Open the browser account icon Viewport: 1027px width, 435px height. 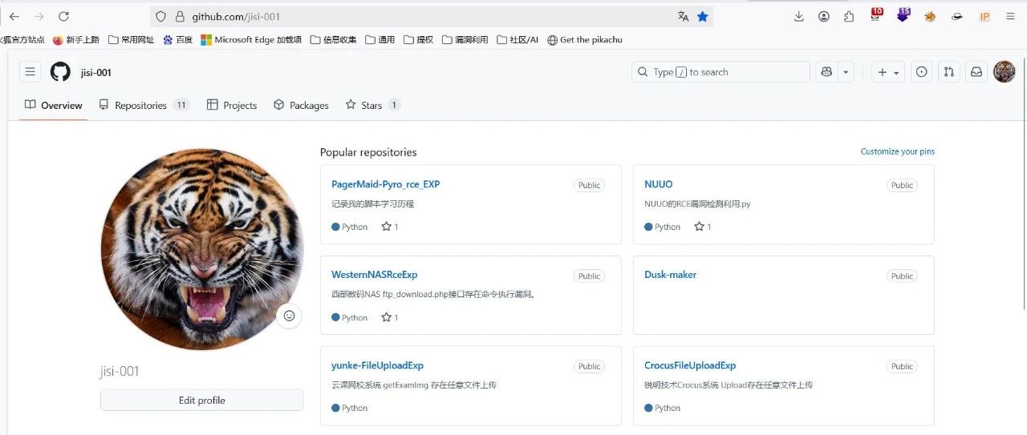824,16
